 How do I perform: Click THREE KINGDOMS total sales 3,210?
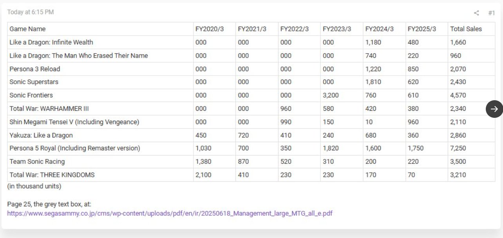point(458,175)
